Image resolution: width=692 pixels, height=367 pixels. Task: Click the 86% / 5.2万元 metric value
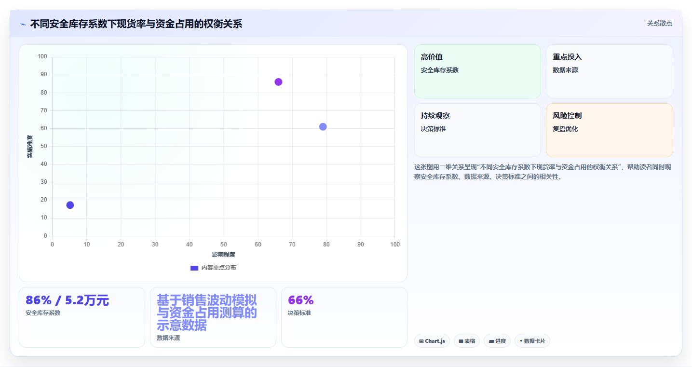[67, 300]
